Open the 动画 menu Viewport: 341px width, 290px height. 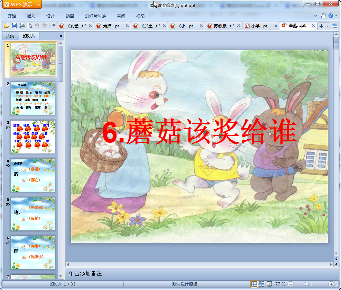70,16
